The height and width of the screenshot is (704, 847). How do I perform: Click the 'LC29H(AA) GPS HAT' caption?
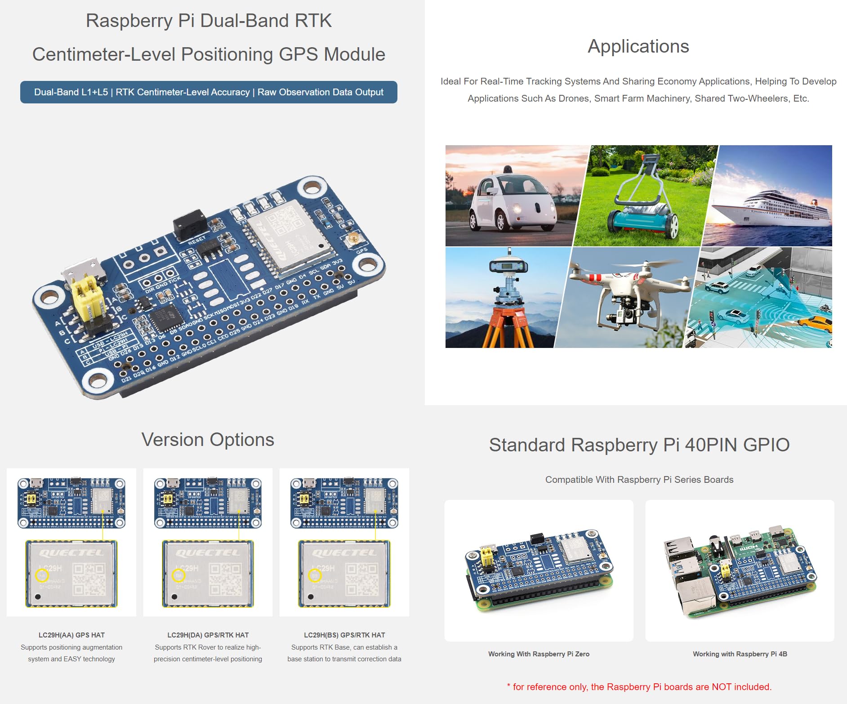pos(71,635)
